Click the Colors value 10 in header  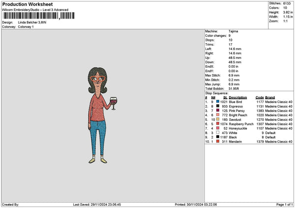click(285, 8)
